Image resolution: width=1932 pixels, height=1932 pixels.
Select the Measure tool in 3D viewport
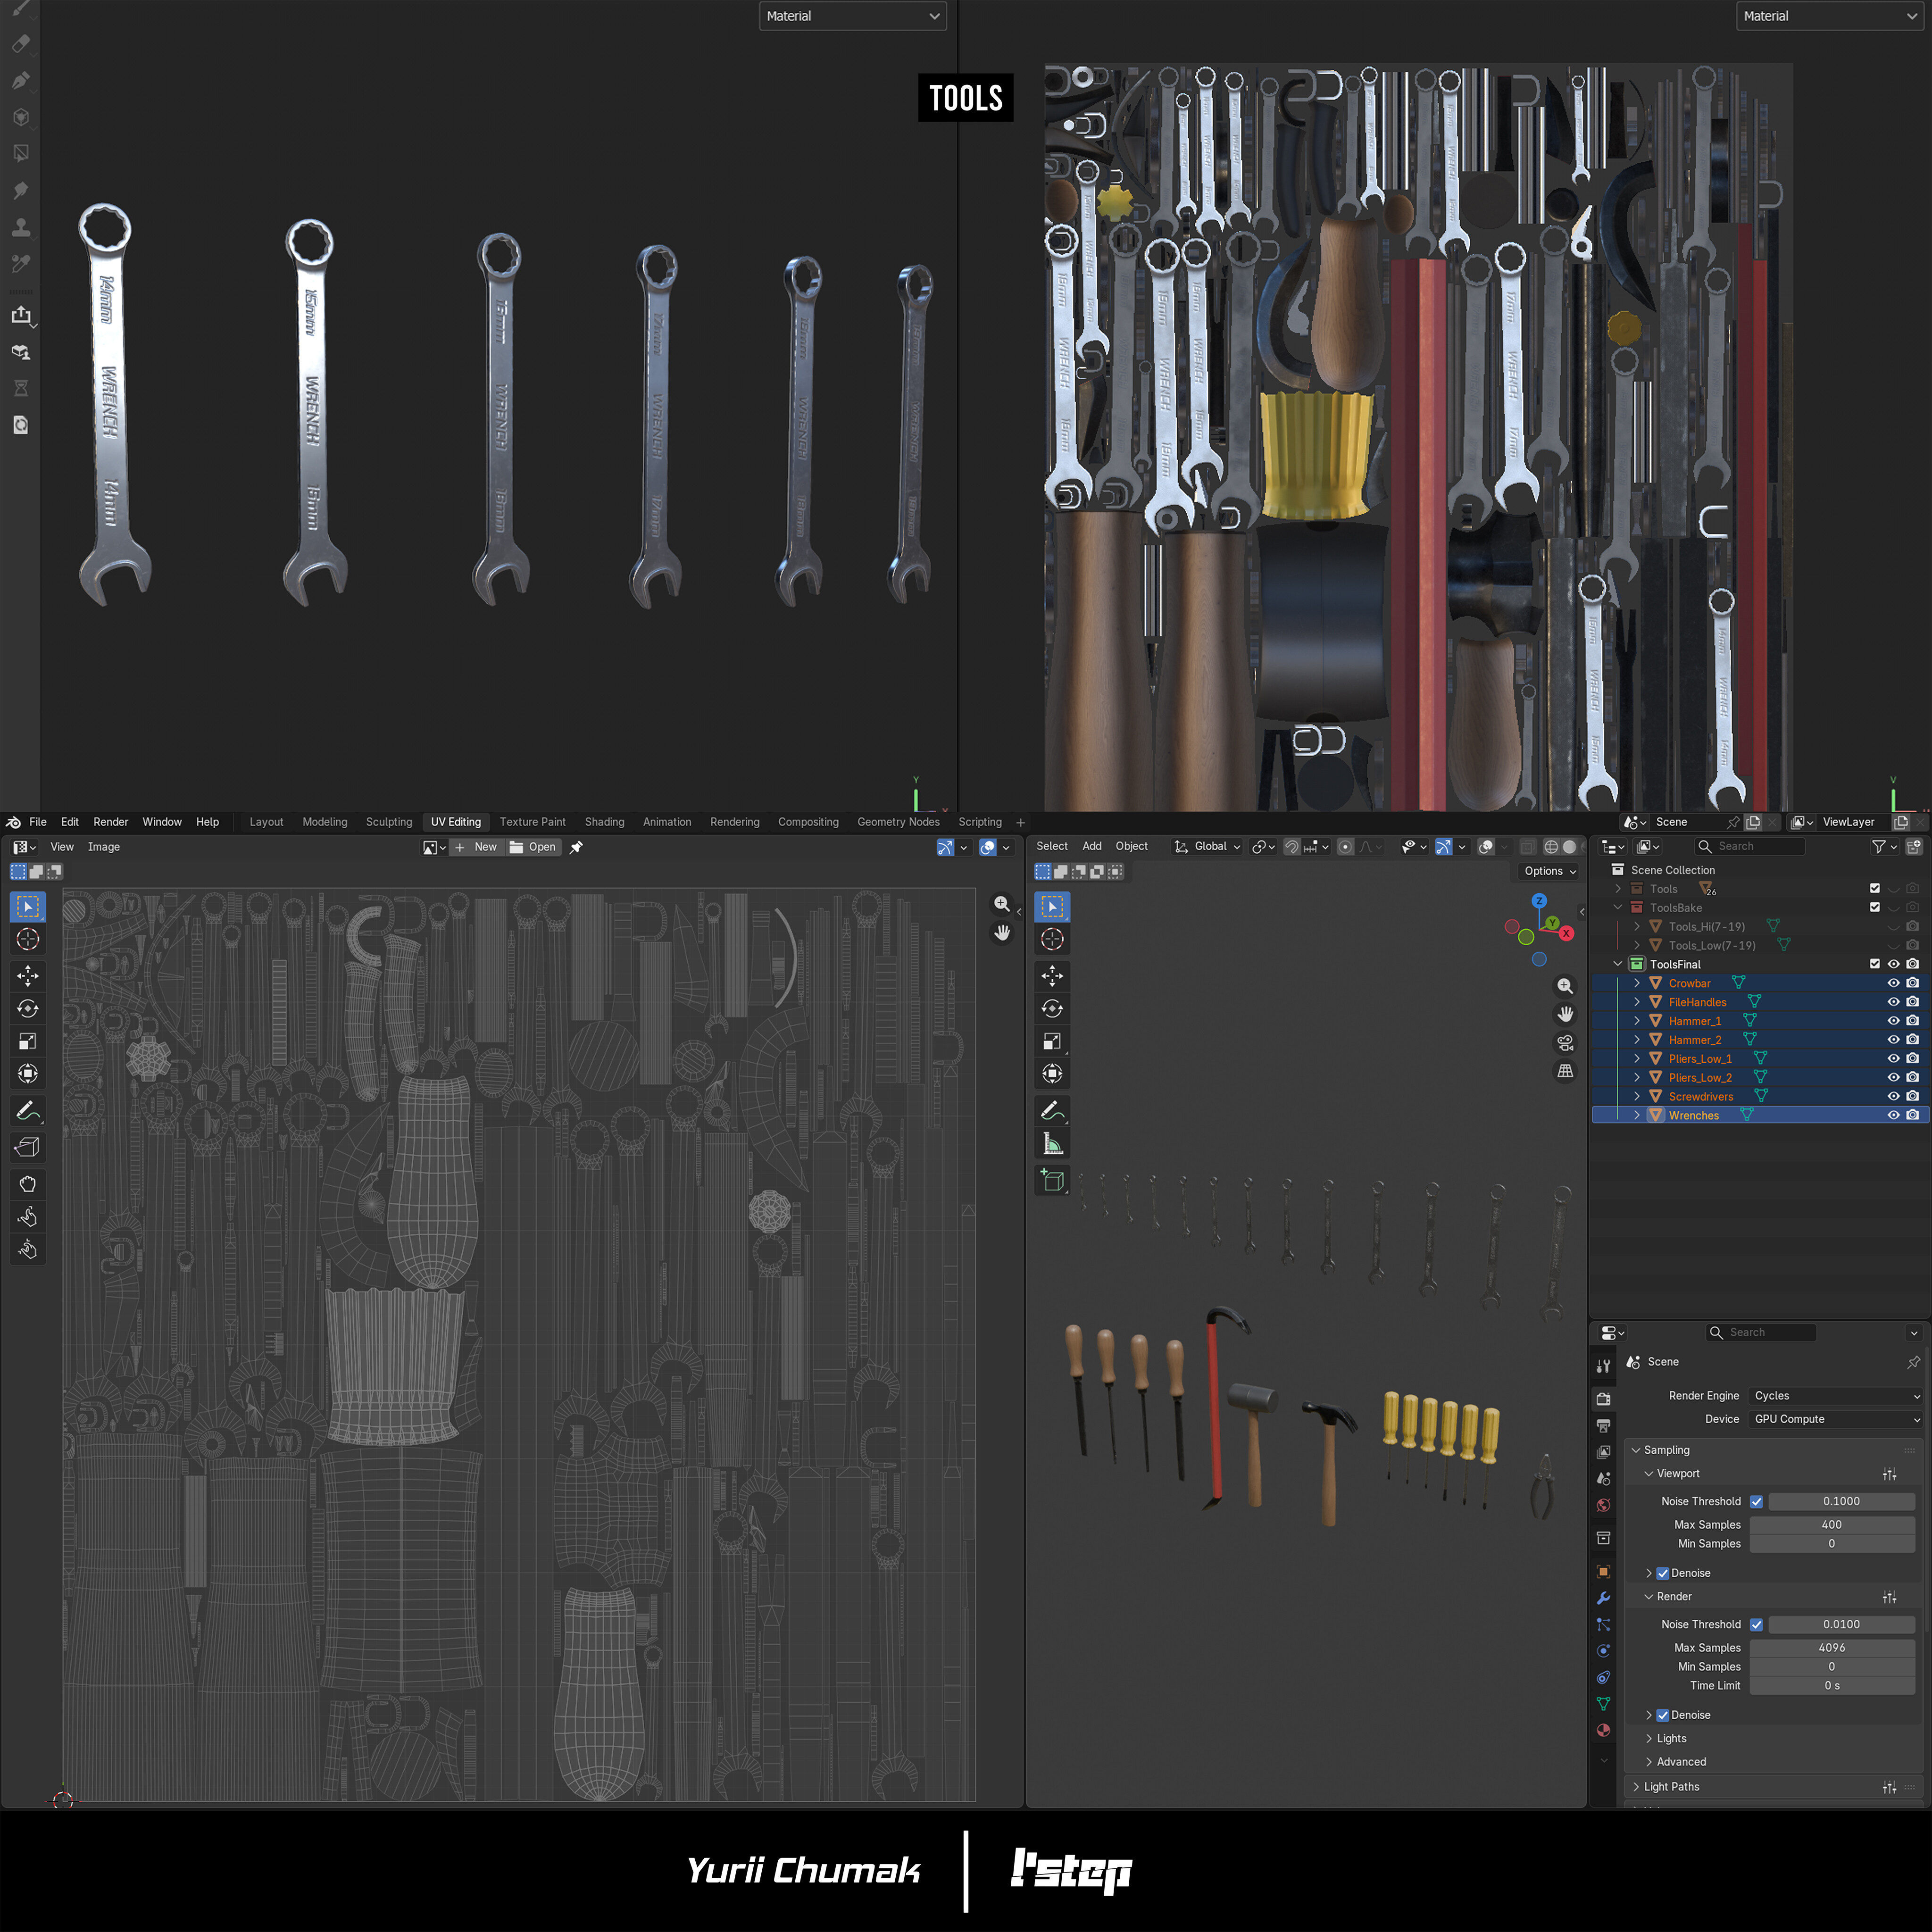pos(1052,1144)
